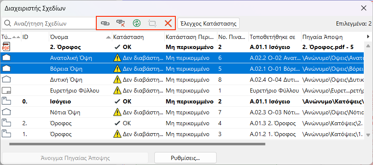Click the floor plan icon of Ισόγειο row
Viewport: 373px width, 165px height.
6,101
